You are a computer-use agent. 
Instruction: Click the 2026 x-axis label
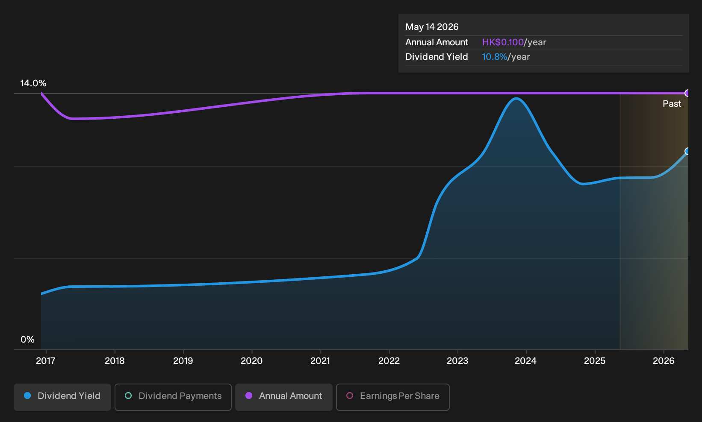[664, 361]
